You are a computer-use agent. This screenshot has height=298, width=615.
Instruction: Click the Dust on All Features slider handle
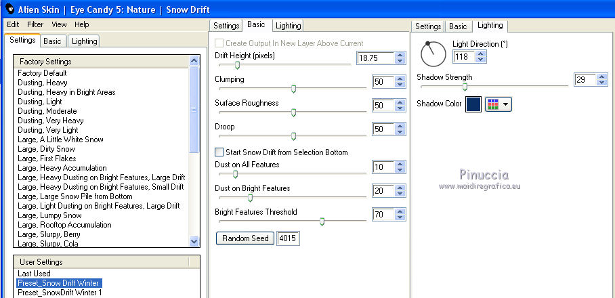[x=235, y=174]
